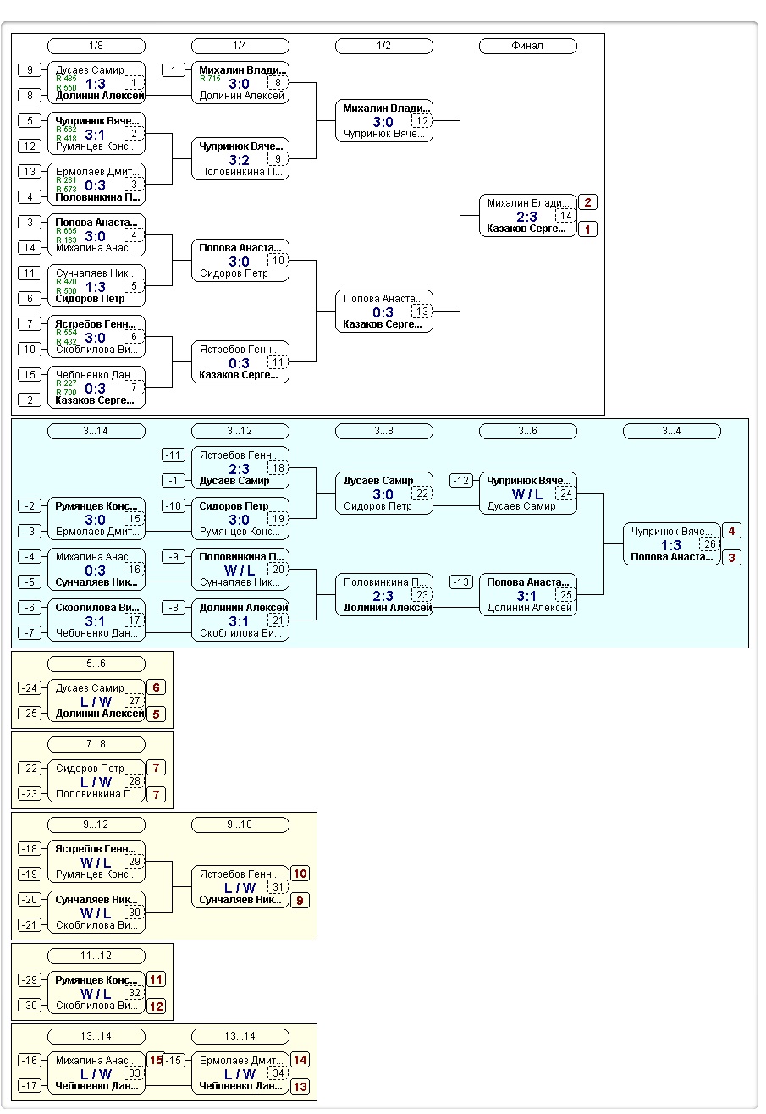Click W / L result in match 24
This screenshot has width=766, height=1114.
point(526,494)
